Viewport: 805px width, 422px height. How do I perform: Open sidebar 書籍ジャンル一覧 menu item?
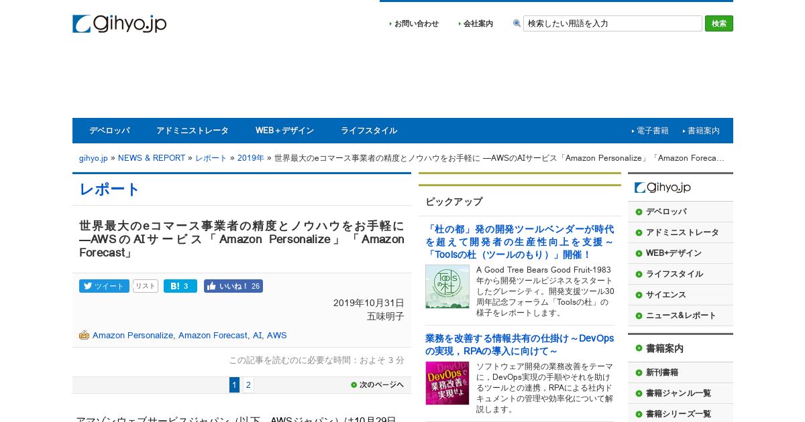coord(680,393)
